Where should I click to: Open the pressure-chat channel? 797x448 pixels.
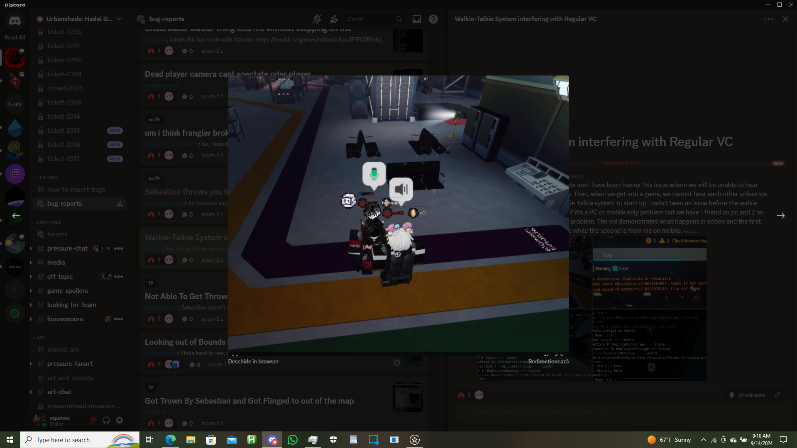(x=67, y=248)
